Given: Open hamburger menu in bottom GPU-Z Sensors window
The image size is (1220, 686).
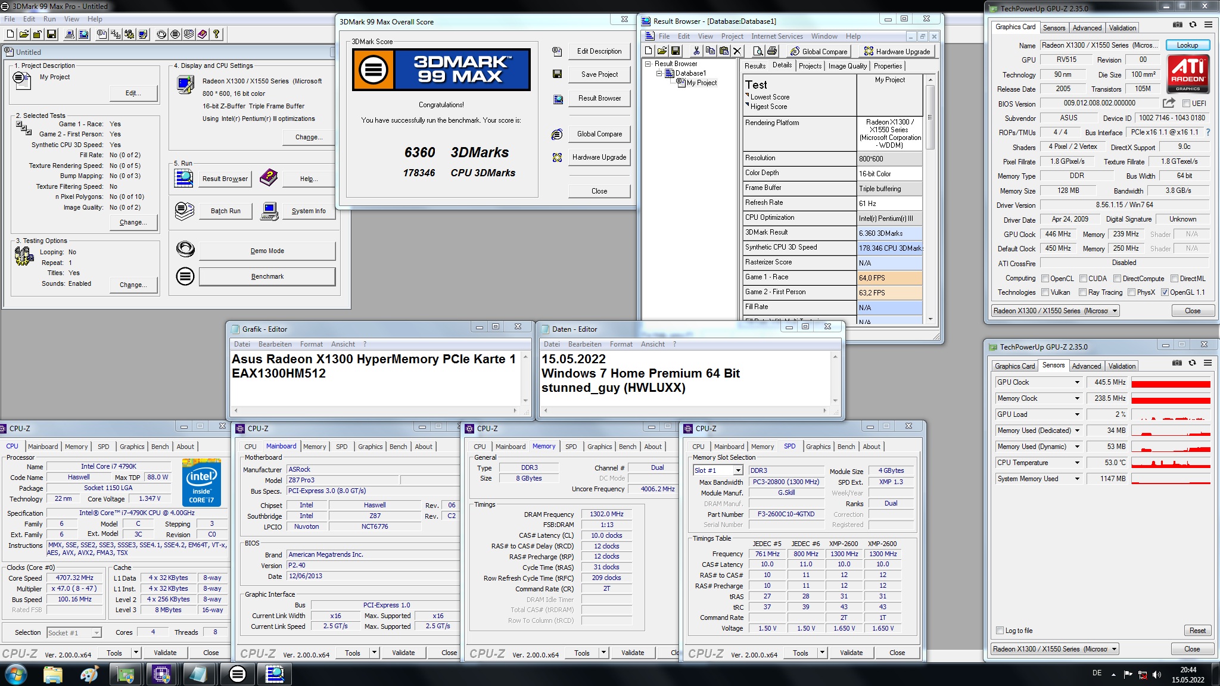Looking at the screenshot, I should [1207, 363].
